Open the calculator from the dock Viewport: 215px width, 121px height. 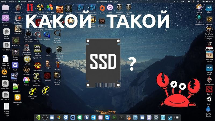pos(128,118)
